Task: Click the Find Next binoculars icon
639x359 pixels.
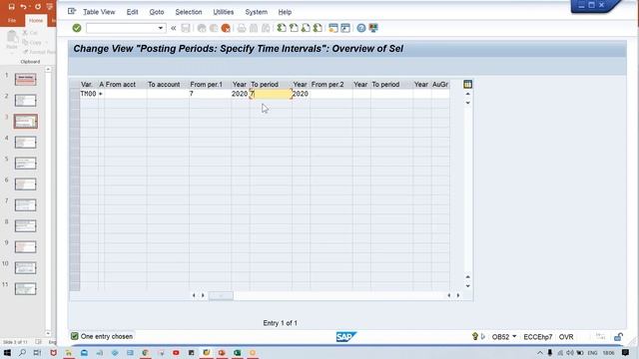Action: (266, 28)
